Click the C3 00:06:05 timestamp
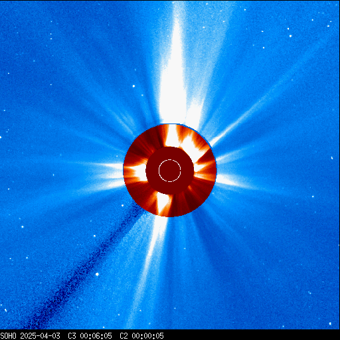 [90, 336]
